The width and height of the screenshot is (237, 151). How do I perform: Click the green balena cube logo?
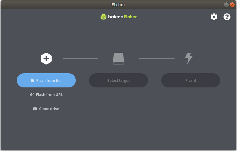pyautogui.click(x=103, y=17)
